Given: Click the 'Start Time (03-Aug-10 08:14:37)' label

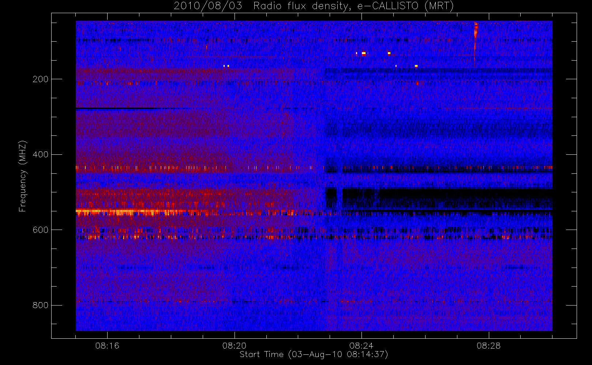Looking at the screenshot, I should 314,354.
